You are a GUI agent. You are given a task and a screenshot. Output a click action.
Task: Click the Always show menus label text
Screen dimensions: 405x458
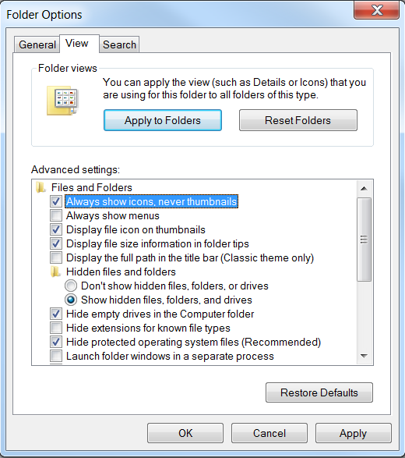pos(113,215)
